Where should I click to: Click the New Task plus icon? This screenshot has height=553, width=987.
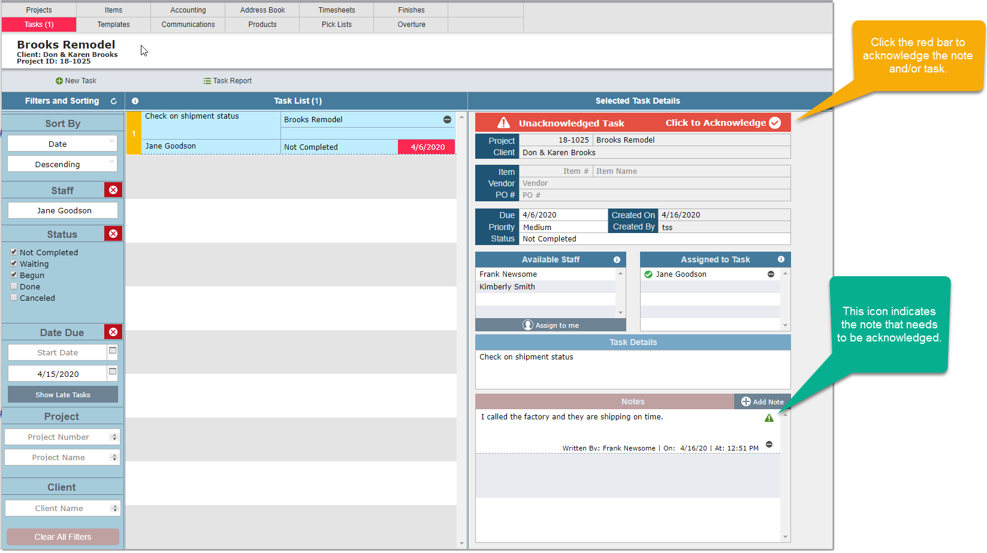tap(59, 81)
